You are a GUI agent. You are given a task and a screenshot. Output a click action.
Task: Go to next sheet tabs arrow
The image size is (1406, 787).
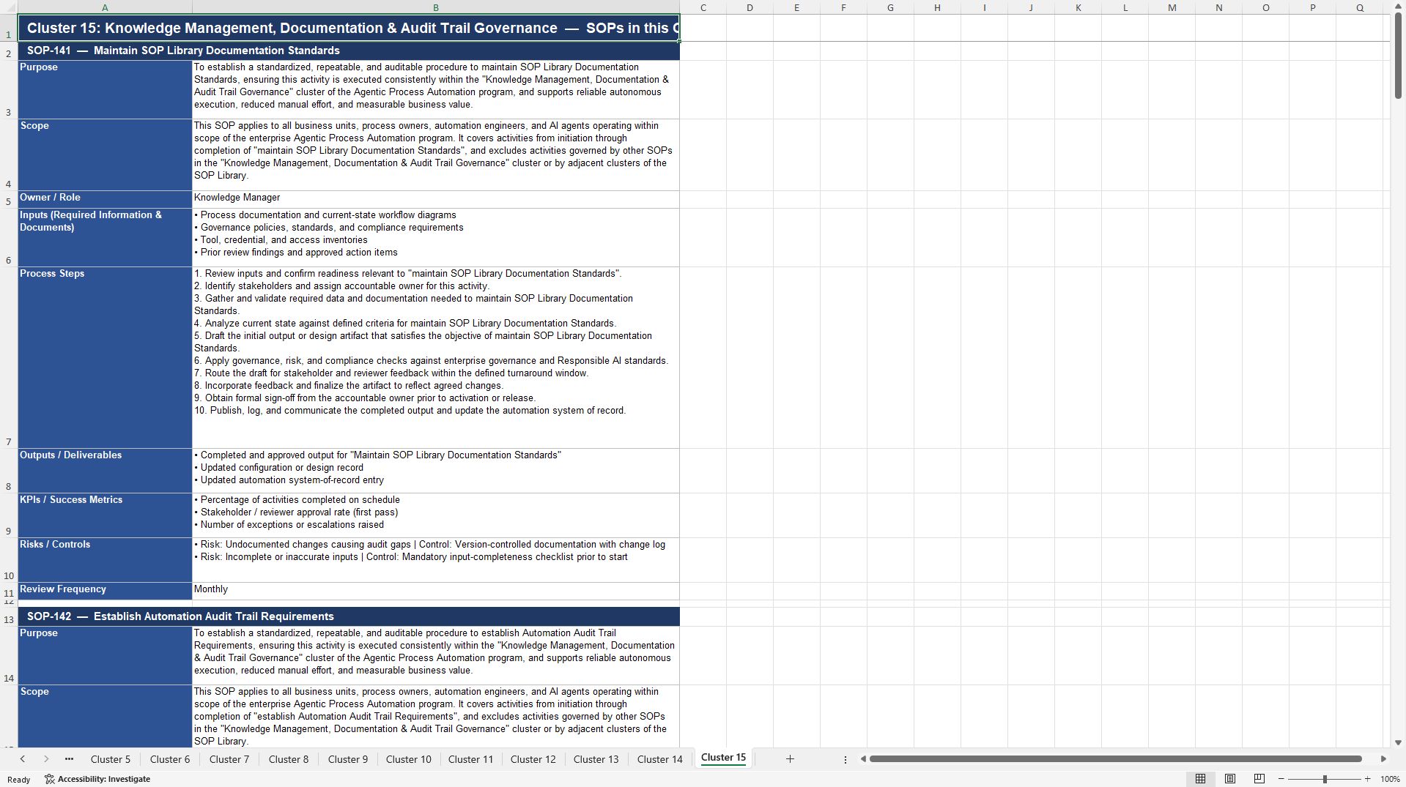(46, 759)
